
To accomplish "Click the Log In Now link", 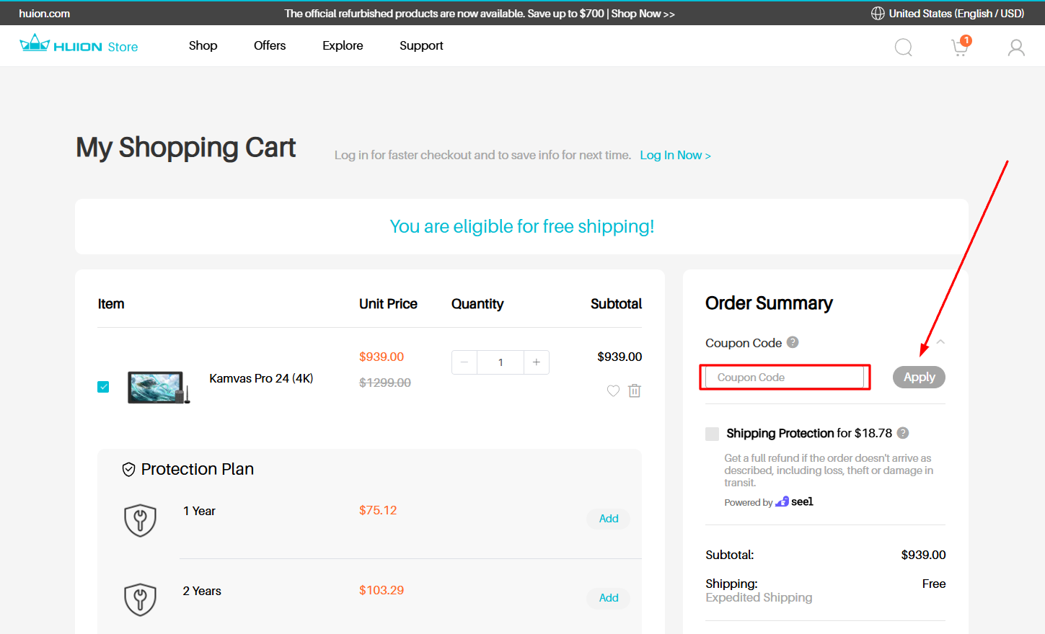I will (x=675, y=155).
